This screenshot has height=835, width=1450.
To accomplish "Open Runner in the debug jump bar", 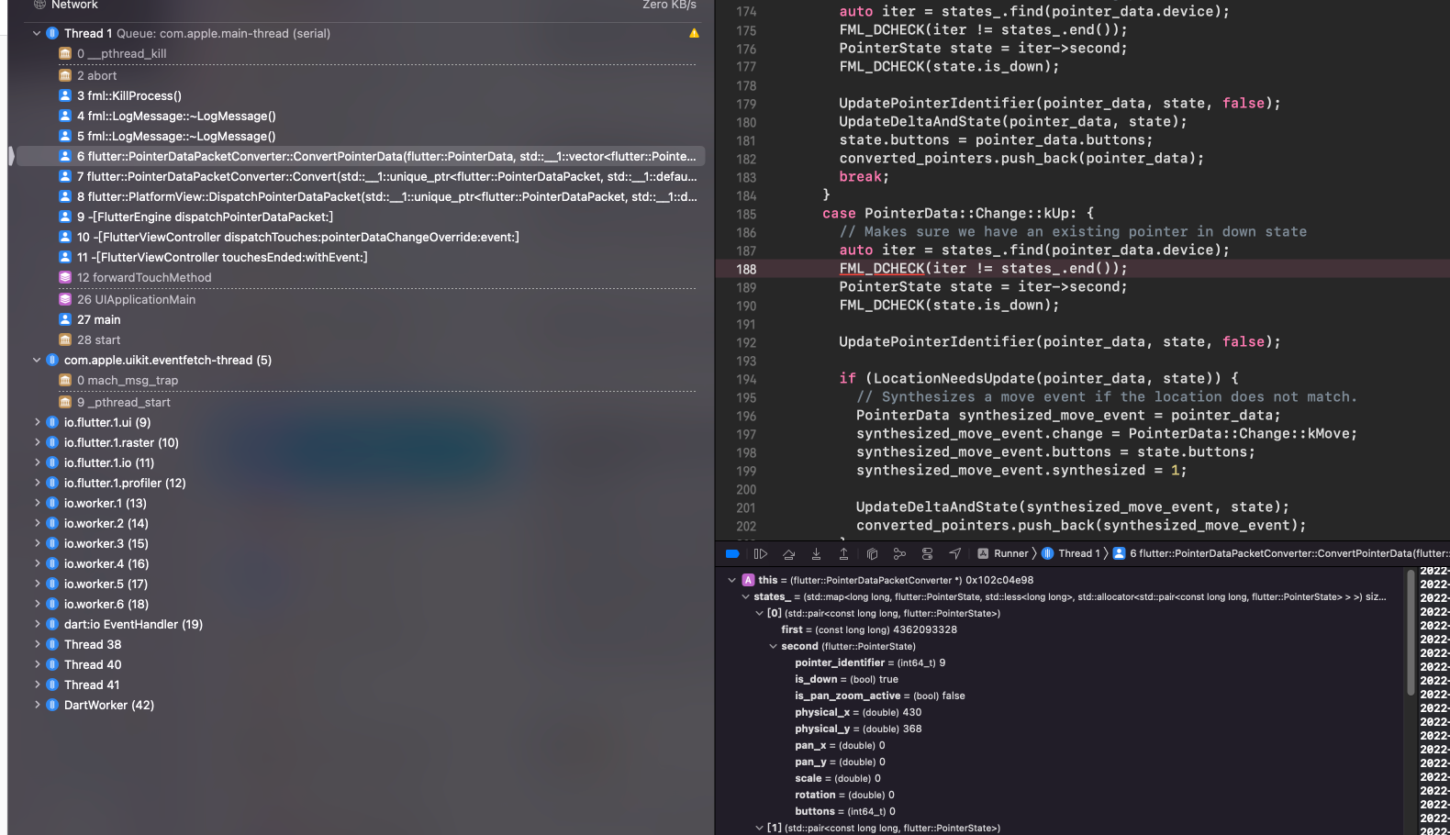I will (1003, 553).
